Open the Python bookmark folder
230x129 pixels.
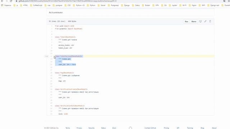(x=91, y=5)
